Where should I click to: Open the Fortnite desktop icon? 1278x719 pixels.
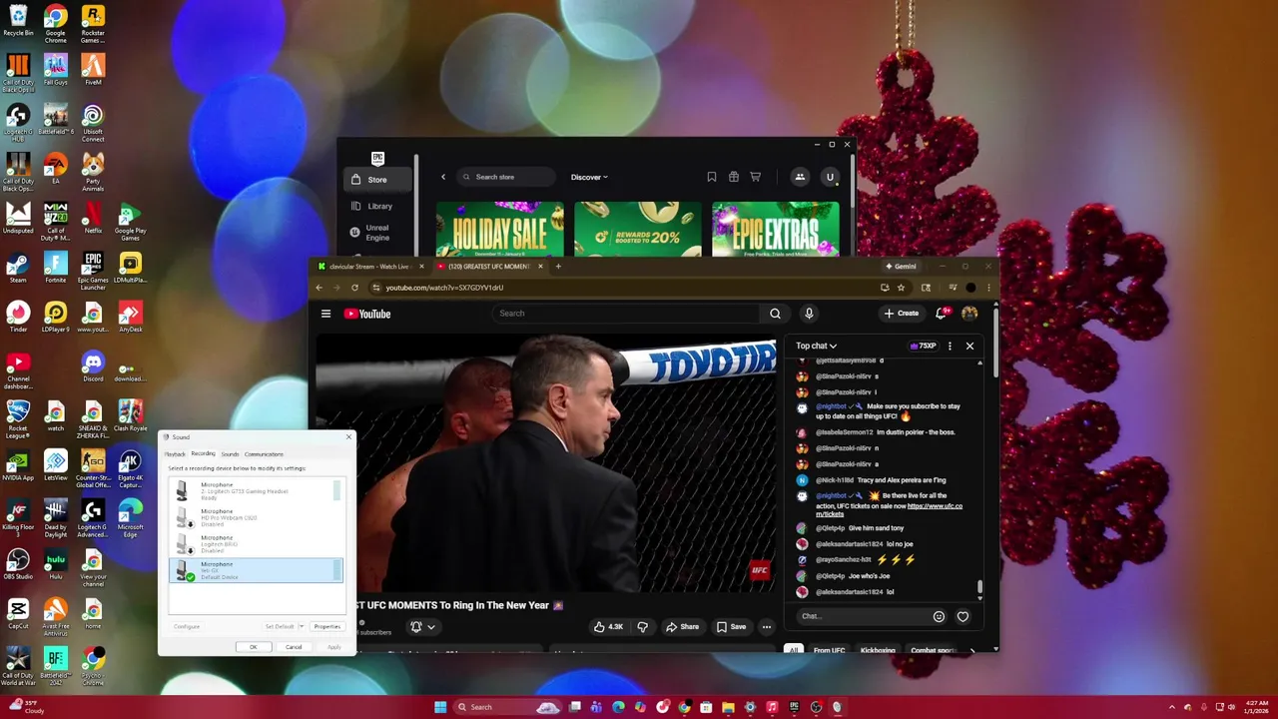[x=56, y=269]
